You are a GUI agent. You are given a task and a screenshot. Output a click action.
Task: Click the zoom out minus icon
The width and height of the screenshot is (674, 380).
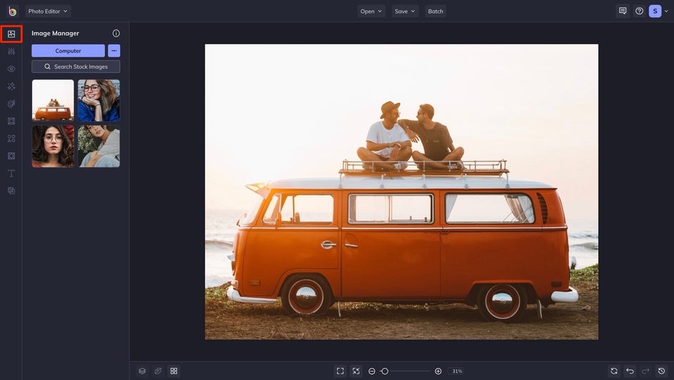tap(372, 371)
